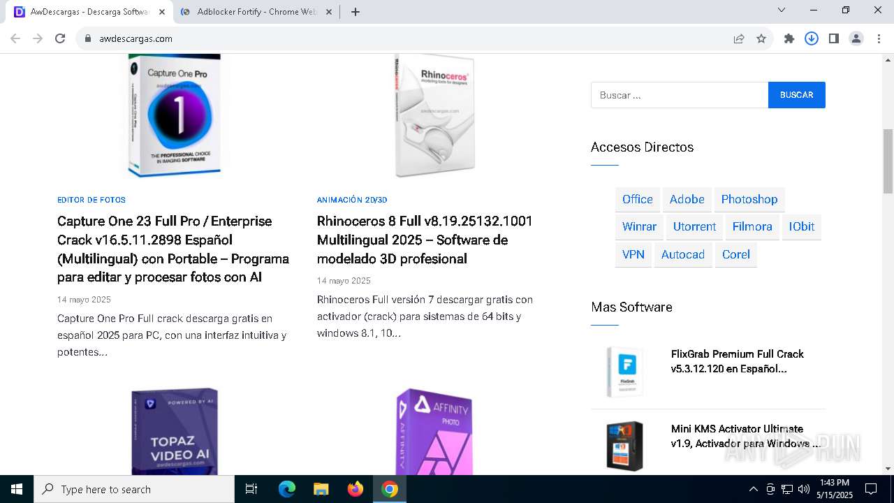Click the blue BUSCAR button

pyautogui.click(x=797, y=95)
